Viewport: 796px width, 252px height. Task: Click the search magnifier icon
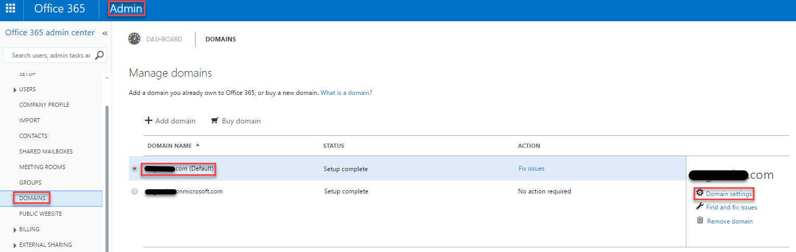pos(99,55)
